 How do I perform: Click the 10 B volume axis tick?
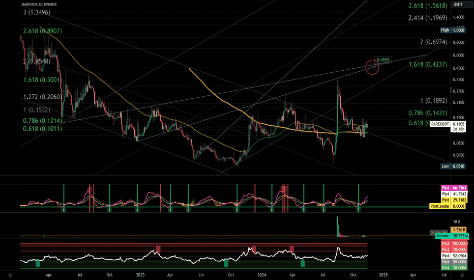pos(456,222)
